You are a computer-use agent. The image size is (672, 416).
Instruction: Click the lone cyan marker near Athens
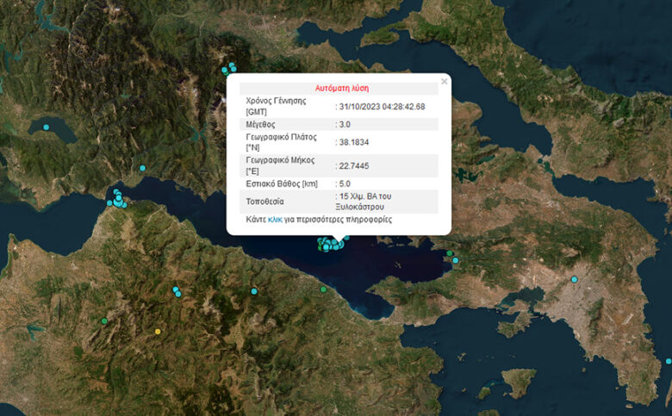pos(574,279)
